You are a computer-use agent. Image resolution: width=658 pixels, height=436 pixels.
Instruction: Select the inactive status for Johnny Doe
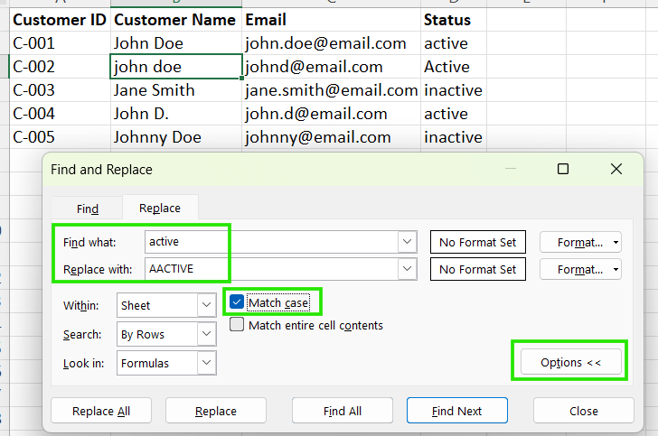point(454,137)
